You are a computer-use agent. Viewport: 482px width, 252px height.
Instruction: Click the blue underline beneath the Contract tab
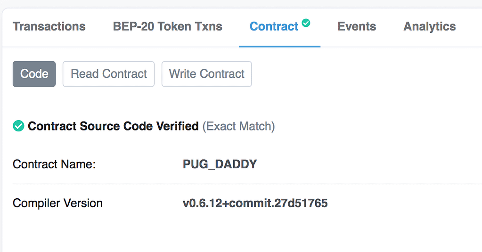pos(280,47)
